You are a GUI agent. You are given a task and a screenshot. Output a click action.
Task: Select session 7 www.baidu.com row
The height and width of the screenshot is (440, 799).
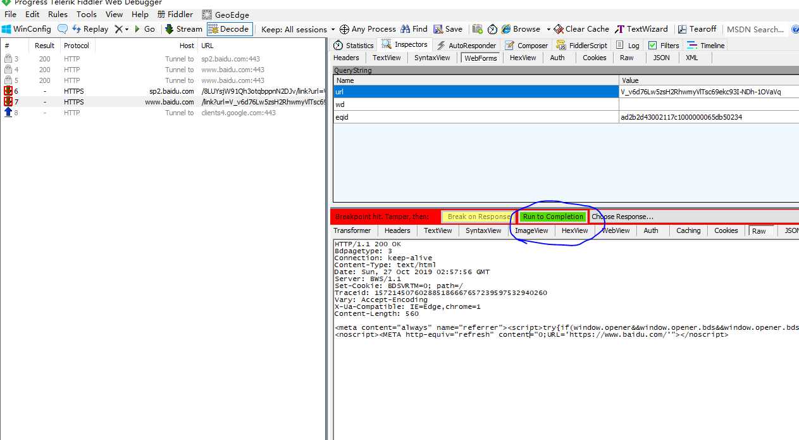coord(163,102)
